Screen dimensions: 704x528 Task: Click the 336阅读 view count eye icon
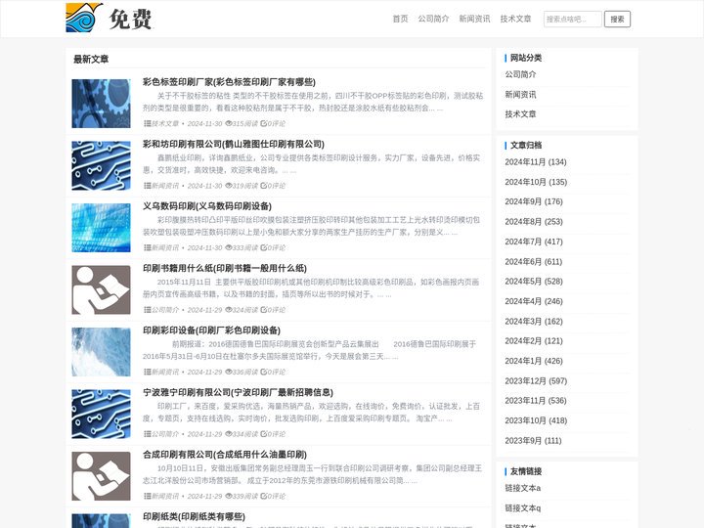[x=229, y=372]
